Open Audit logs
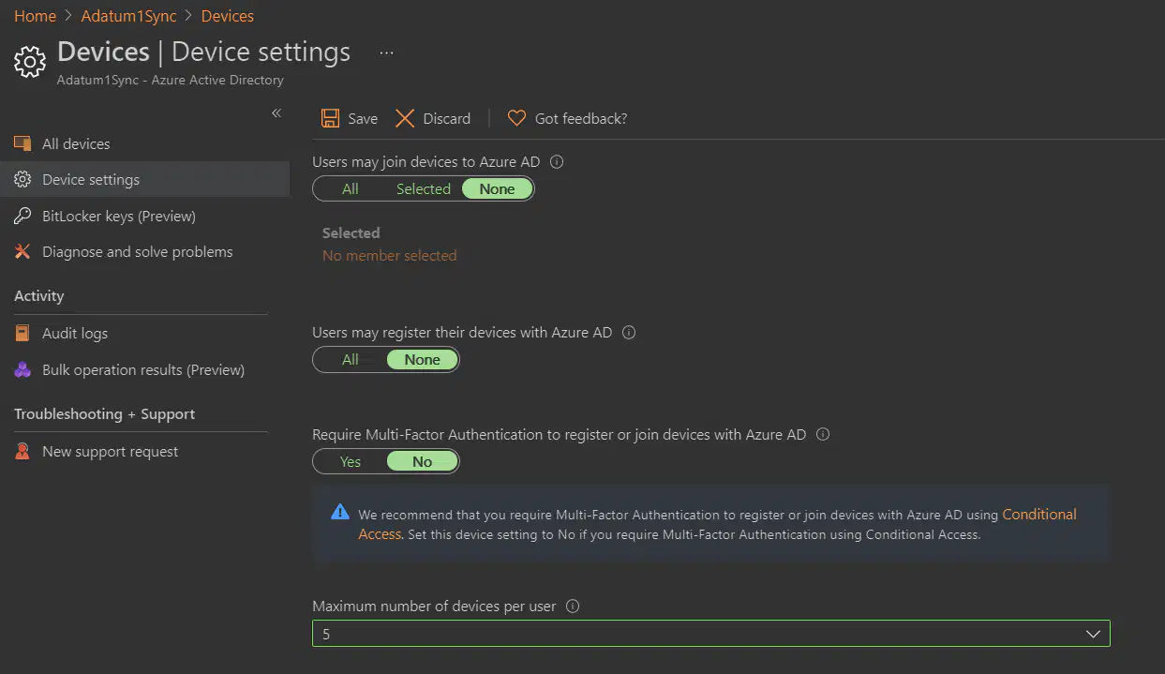The width and height of the screenshot is (1165, 674). 145,333
